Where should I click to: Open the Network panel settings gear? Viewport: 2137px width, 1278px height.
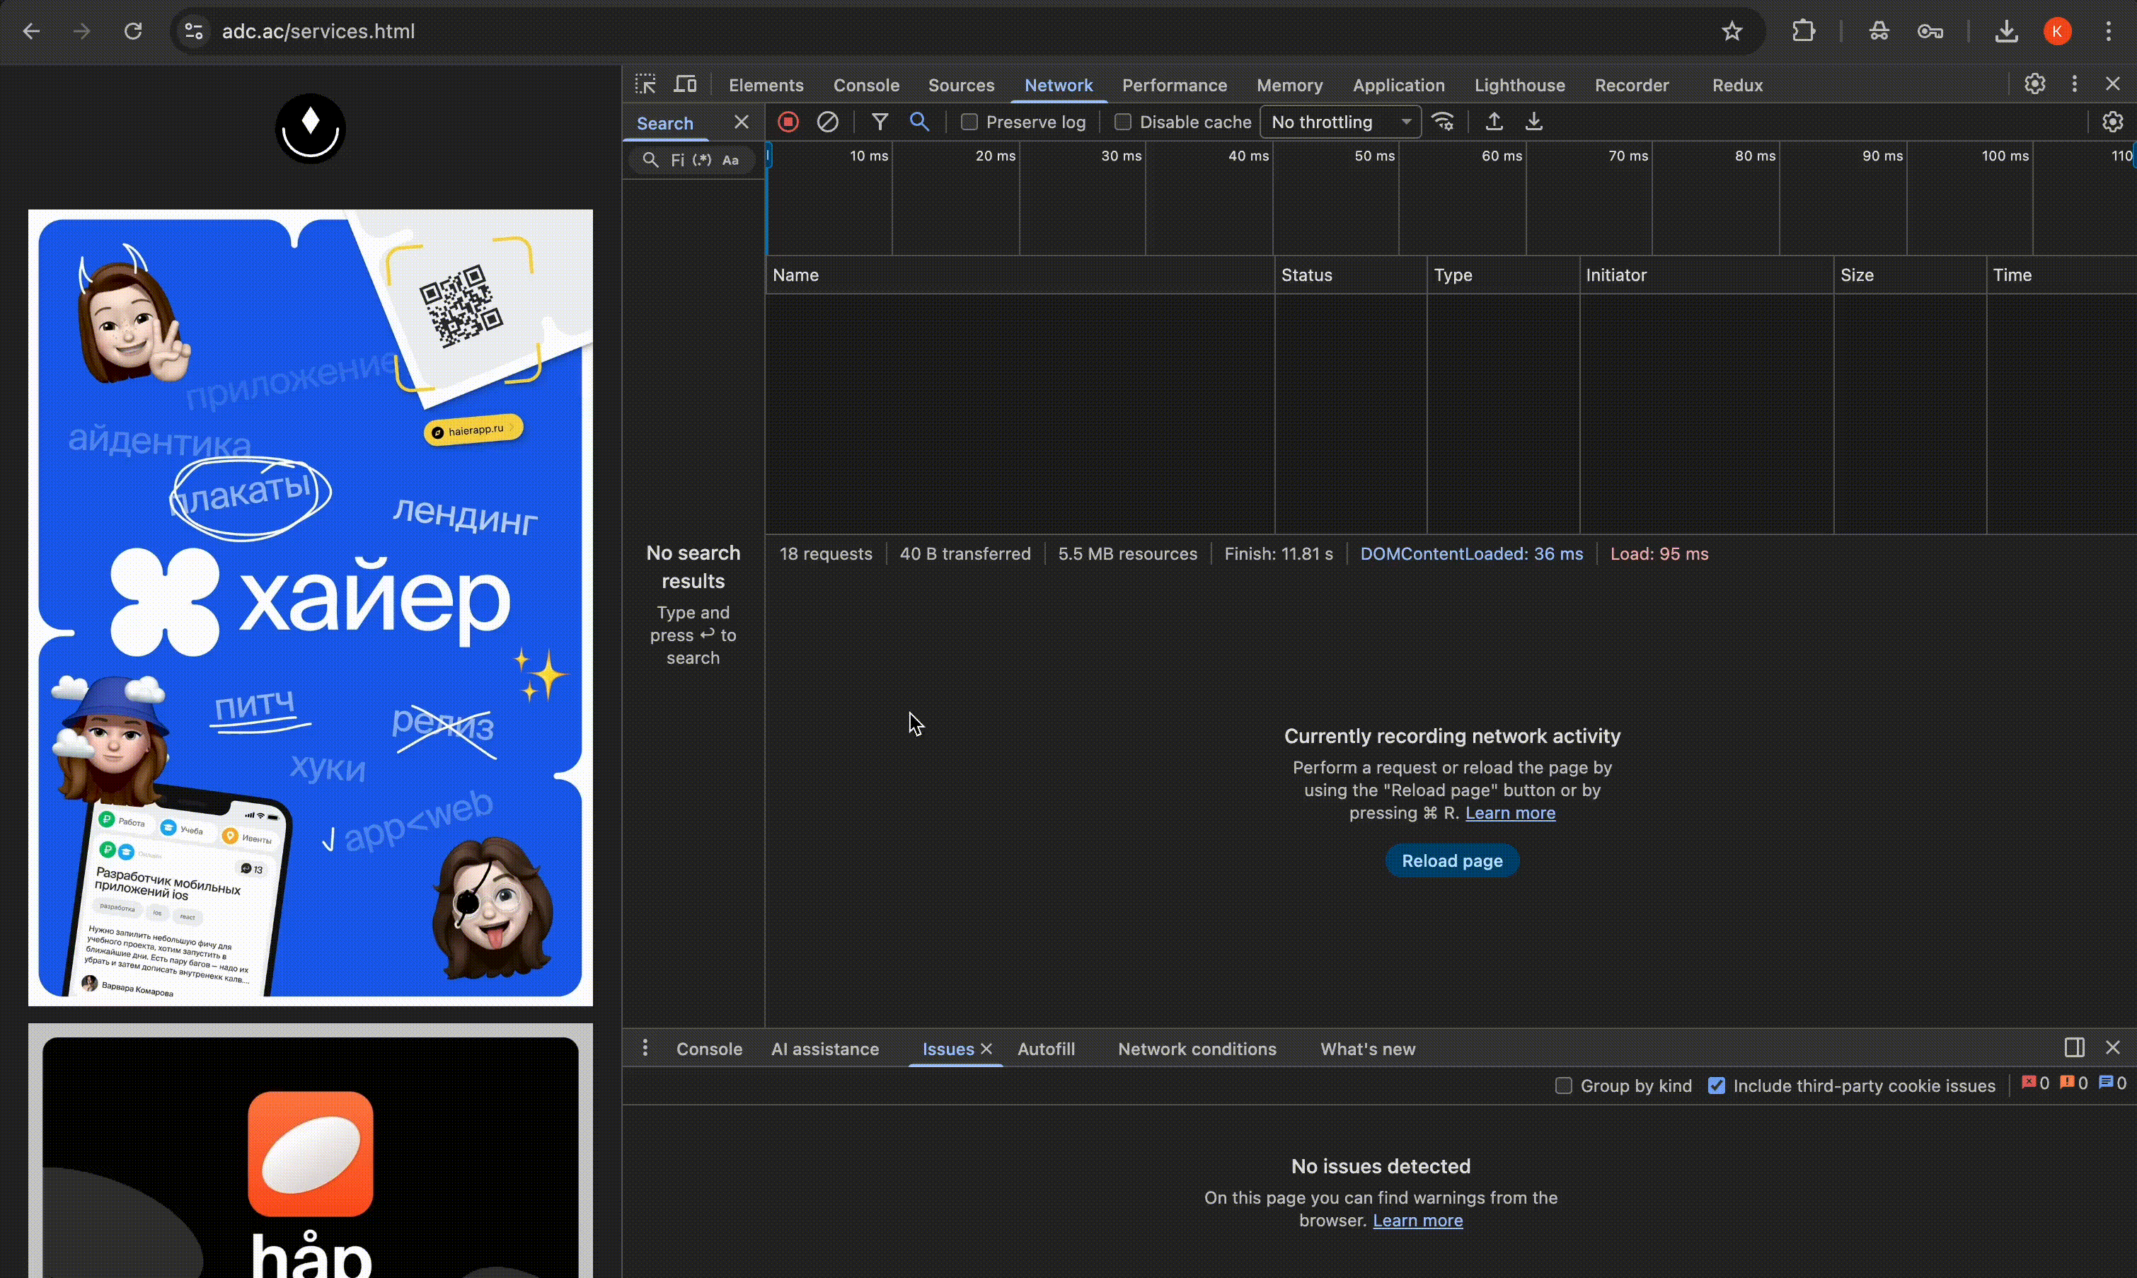pos(2112,122)
